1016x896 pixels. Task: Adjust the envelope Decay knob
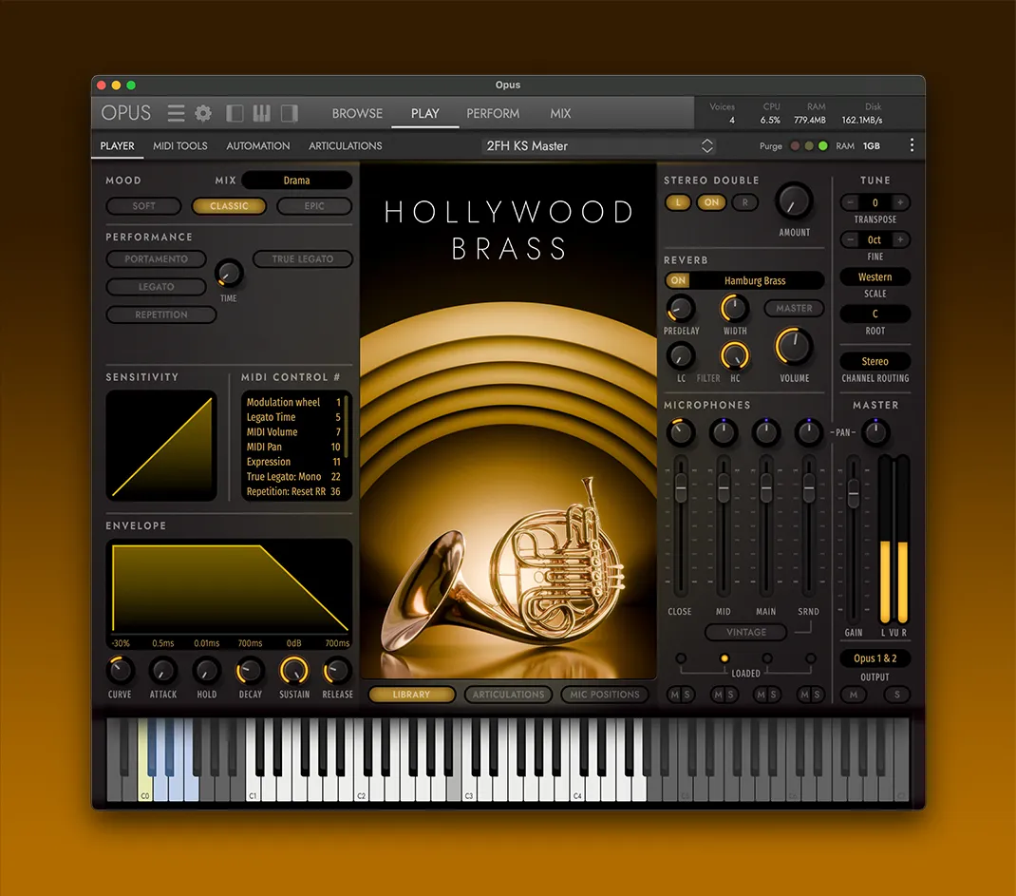(x=250, y=671)
